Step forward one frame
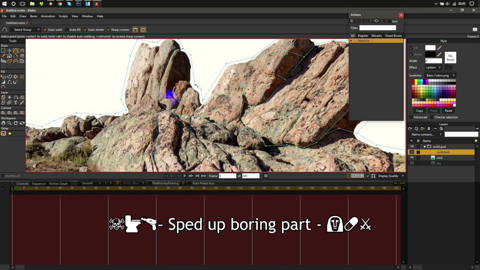Image resolution: width=480 pixels, height=270 pixels. pos(191,175)
